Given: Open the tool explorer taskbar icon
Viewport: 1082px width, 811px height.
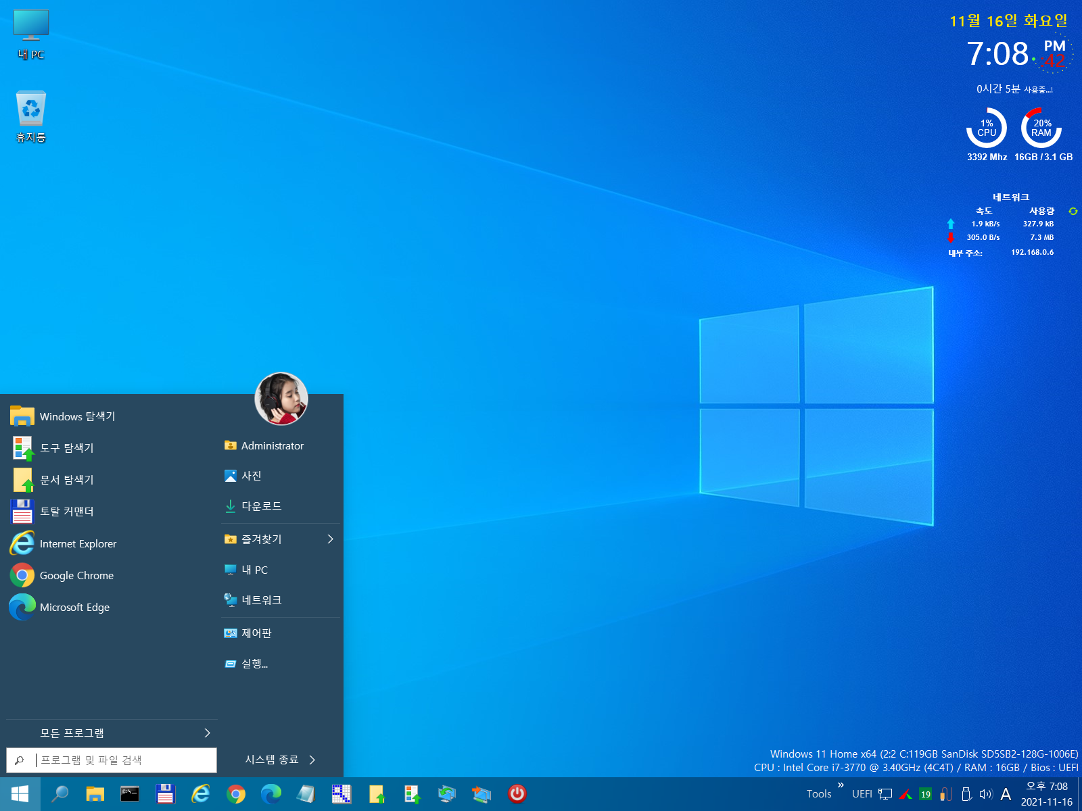Looking at the screenshot, I should [x=412, y=794].
